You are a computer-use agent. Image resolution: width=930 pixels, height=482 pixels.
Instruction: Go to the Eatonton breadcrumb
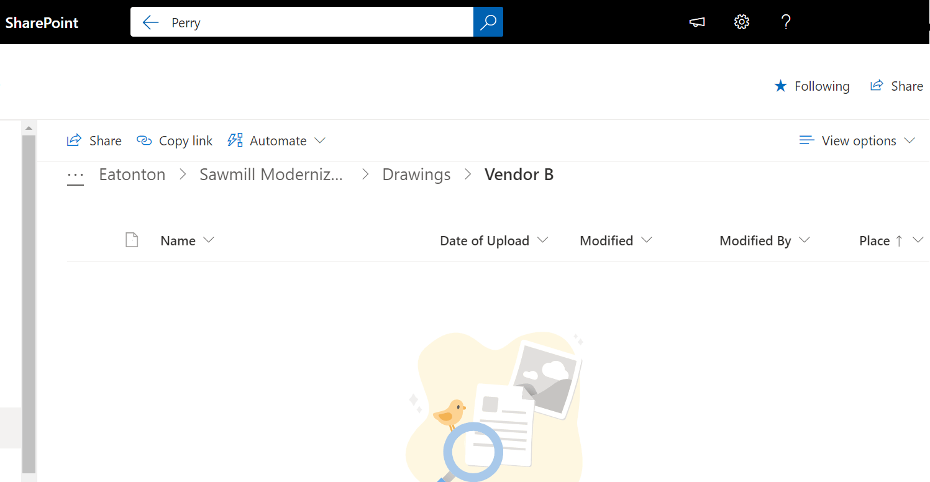pyautogui.click(x=132, y=175)
